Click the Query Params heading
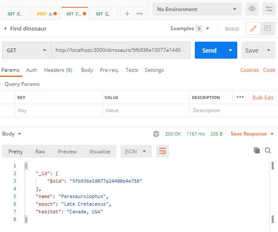This screenshot has height=232, width=278. coord(22,84)
